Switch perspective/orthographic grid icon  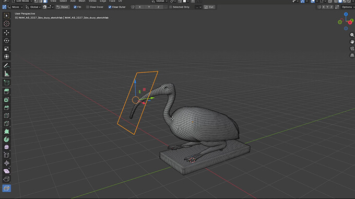[352, 55]
